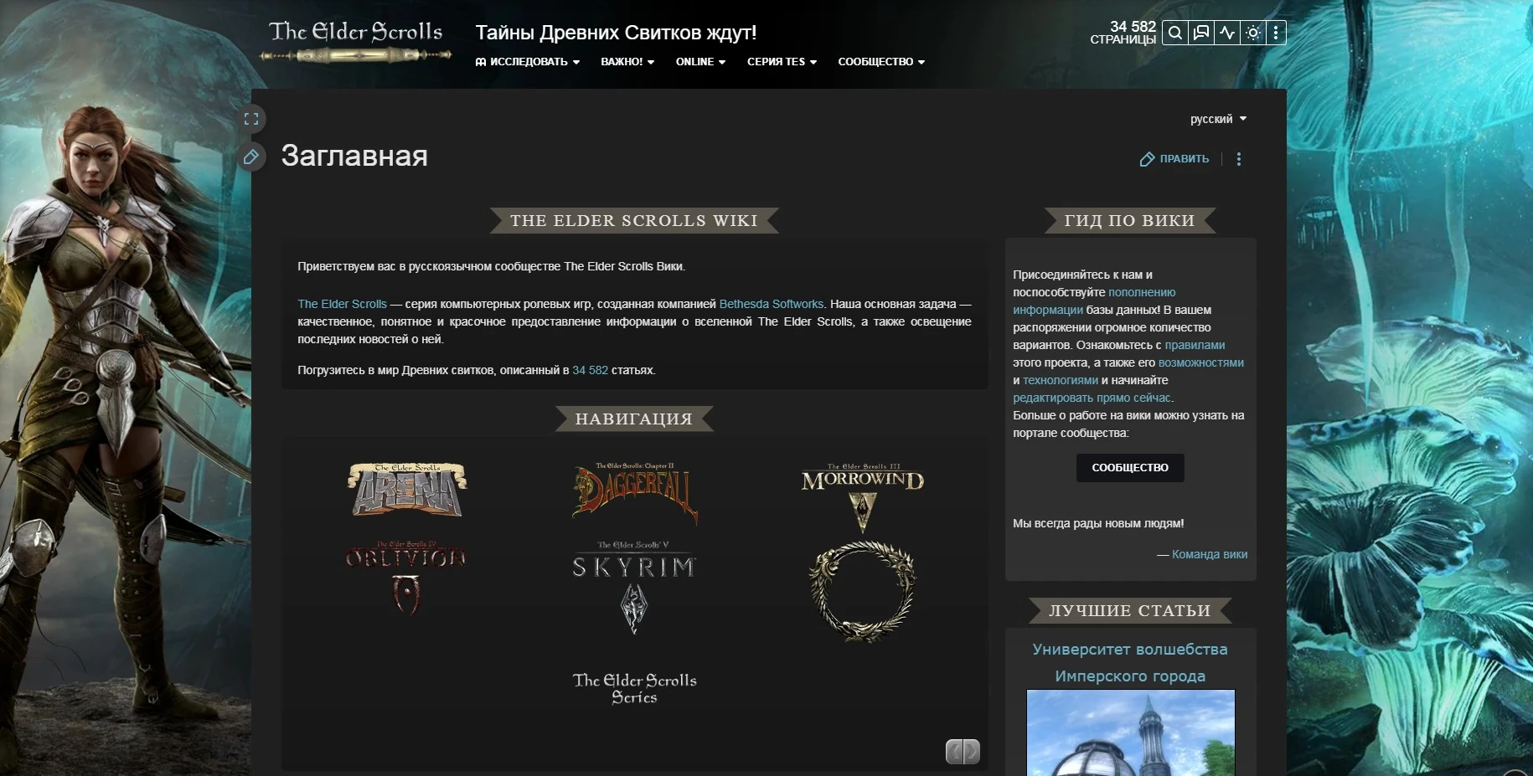Open the 34 582 articles link

591,370
